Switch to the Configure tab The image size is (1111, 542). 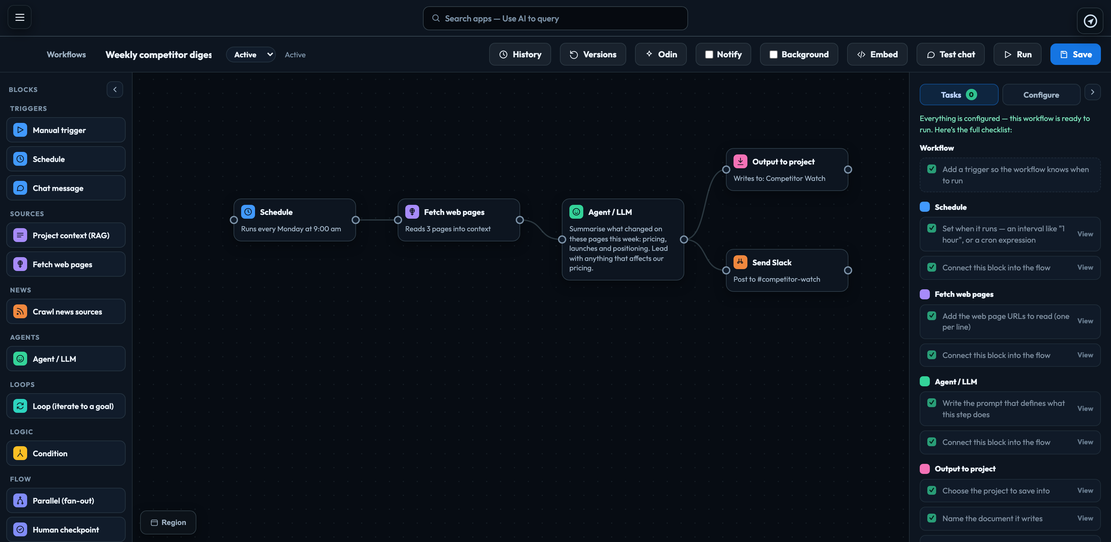[1041, 95]
